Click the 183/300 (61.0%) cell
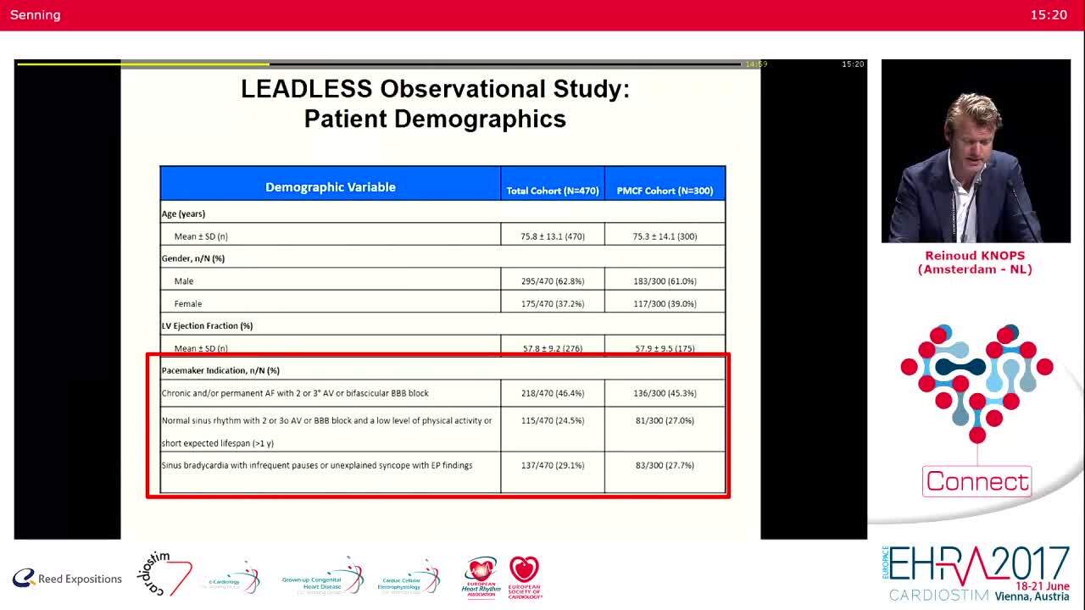 [665, 281]
